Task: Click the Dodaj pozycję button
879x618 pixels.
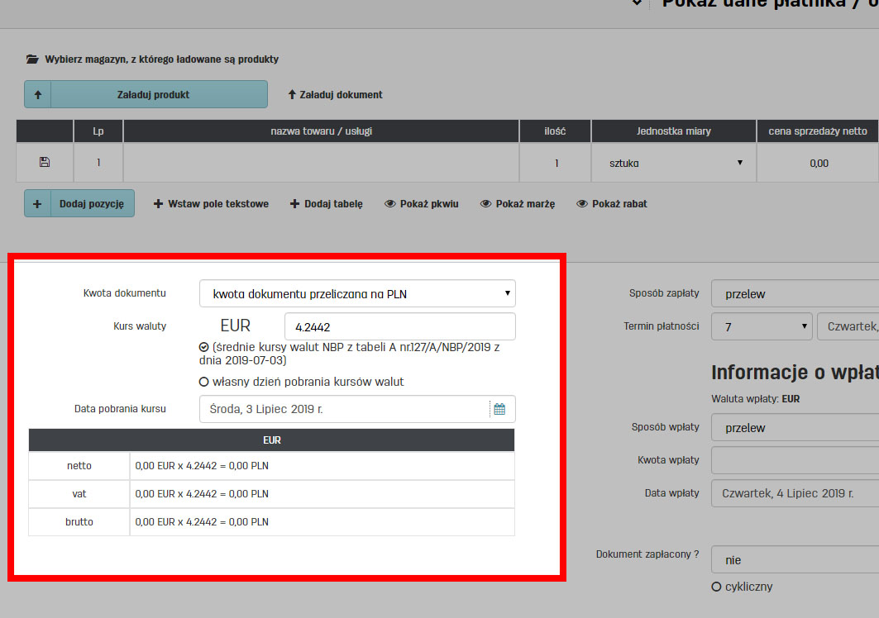Action: (92, 204)
